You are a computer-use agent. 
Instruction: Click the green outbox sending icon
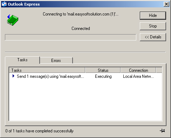13,20
